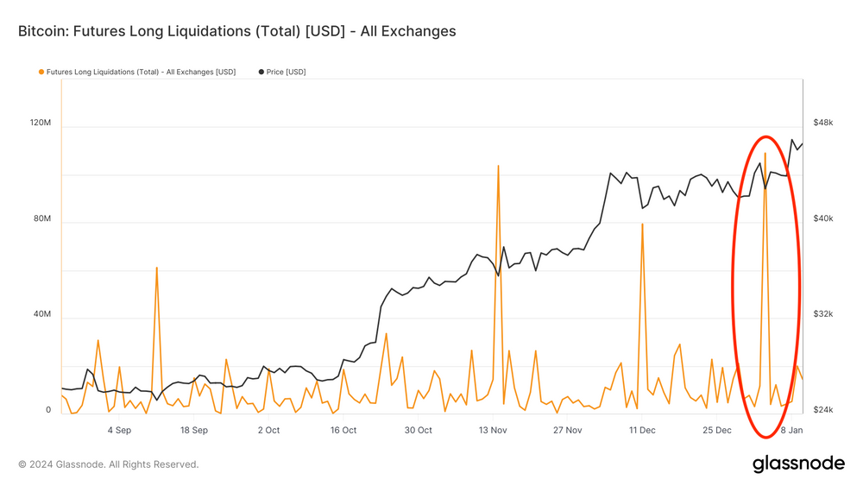Select the 18 Sep date label

click(193, 430)
